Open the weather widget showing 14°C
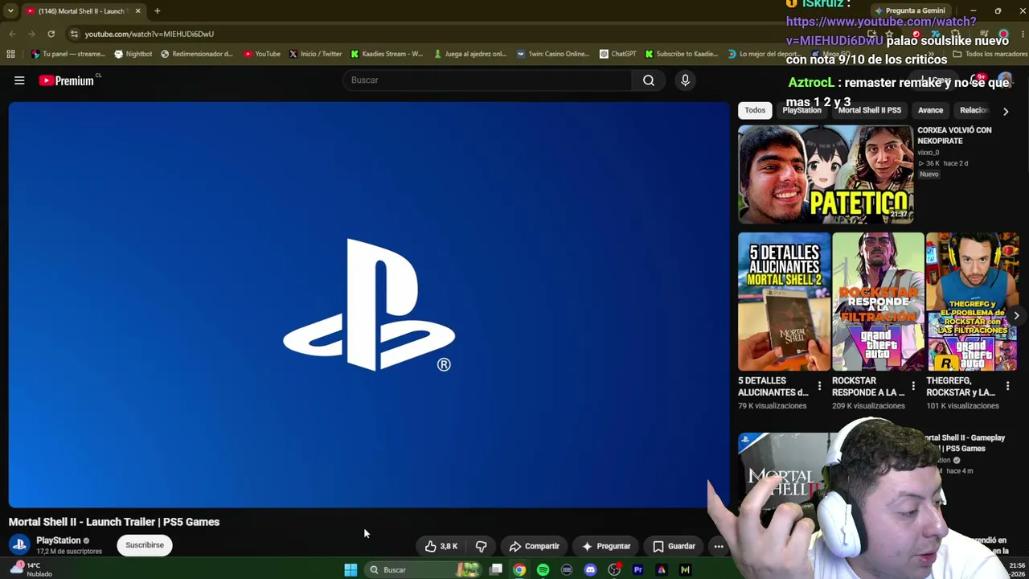This screenshot has width=1029, height=579. pos(31,569)
